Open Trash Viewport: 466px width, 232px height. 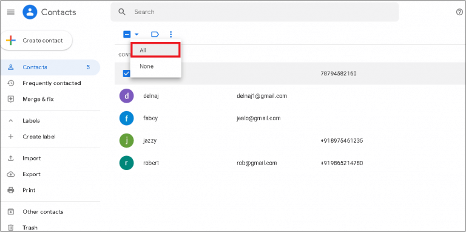[x=30, y=228]
